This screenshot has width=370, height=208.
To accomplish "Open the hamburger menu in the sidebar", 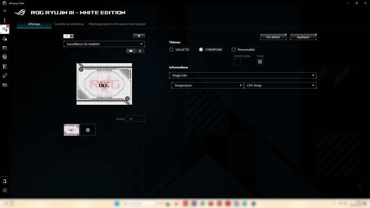I will pyautogui.click(x=5, y=11).
